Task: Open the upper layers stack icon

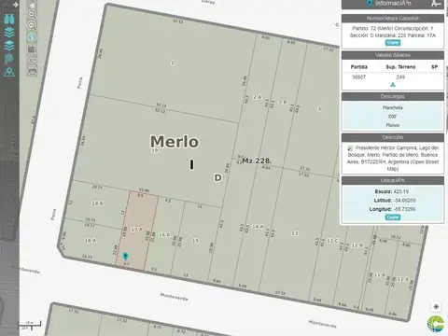Action: tap(9, 33)
